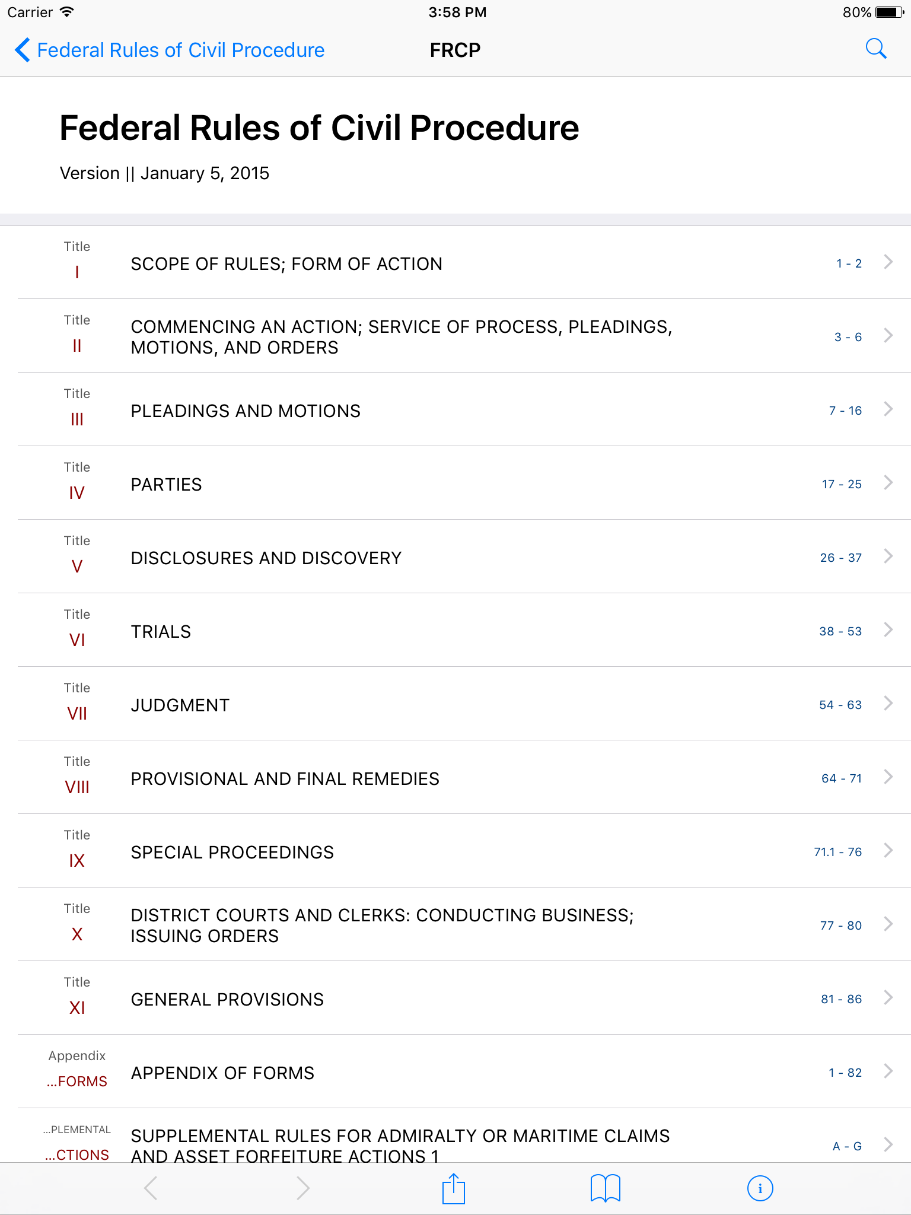Tap the Wi-Fi icon in status bar
The width and height of the screenshot is (911, 1215).
pos(67,12)
